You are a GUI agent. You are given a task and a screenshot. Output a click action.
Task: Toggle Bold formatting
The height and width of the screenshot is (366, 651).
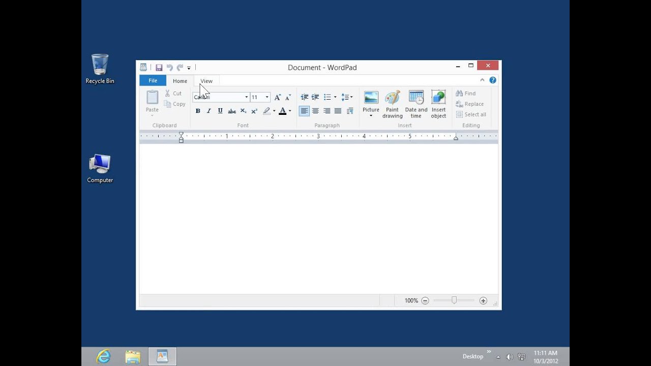click(x=198, y=111)
